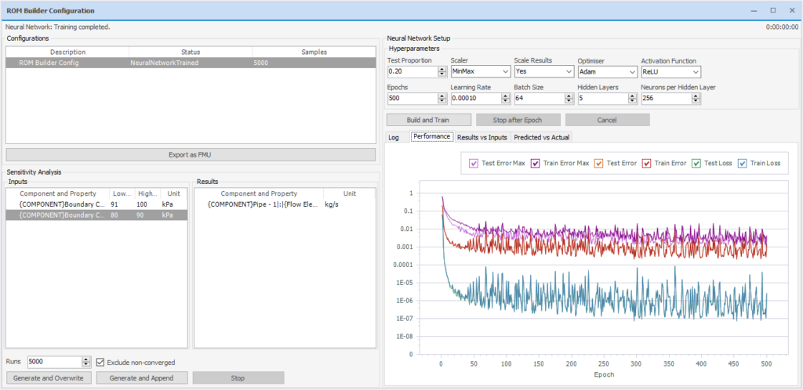This screenshot has height=390, width=803.
Task: Click the Stop button
Action: tap(238, 377)
